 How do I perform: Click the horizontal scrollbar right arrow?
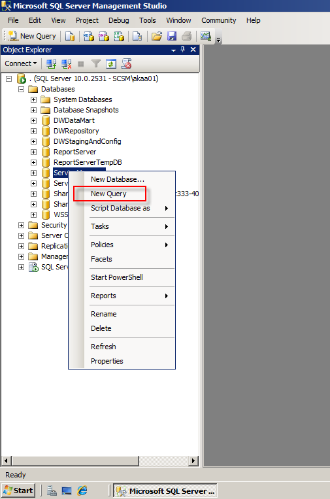[x=193, y=460]
